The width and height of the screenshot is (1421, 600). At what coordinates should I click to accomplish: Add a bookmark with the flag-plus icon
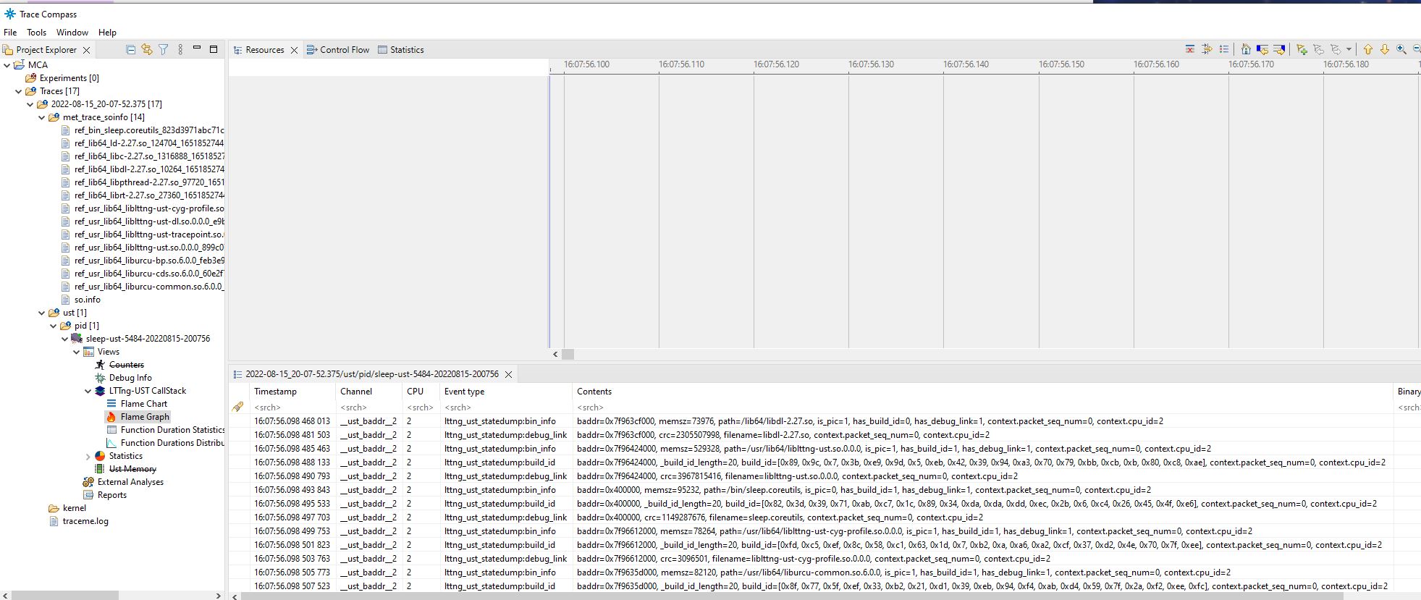pyautogui.click(x=1302, y=49)
